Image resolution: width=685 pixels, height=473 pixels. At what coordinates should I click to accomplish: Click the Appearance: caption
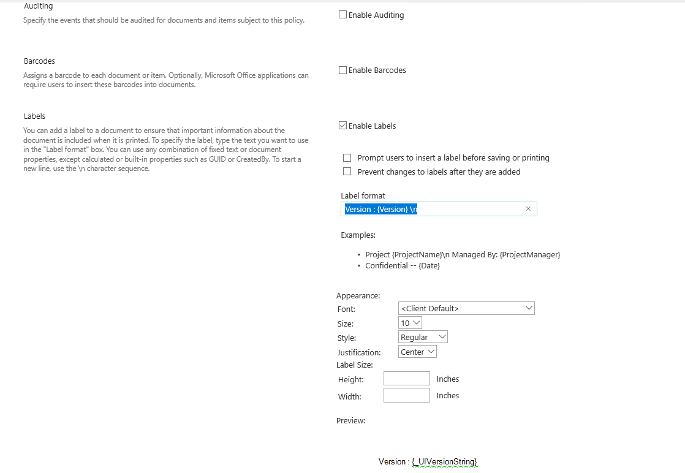(358, 296)
